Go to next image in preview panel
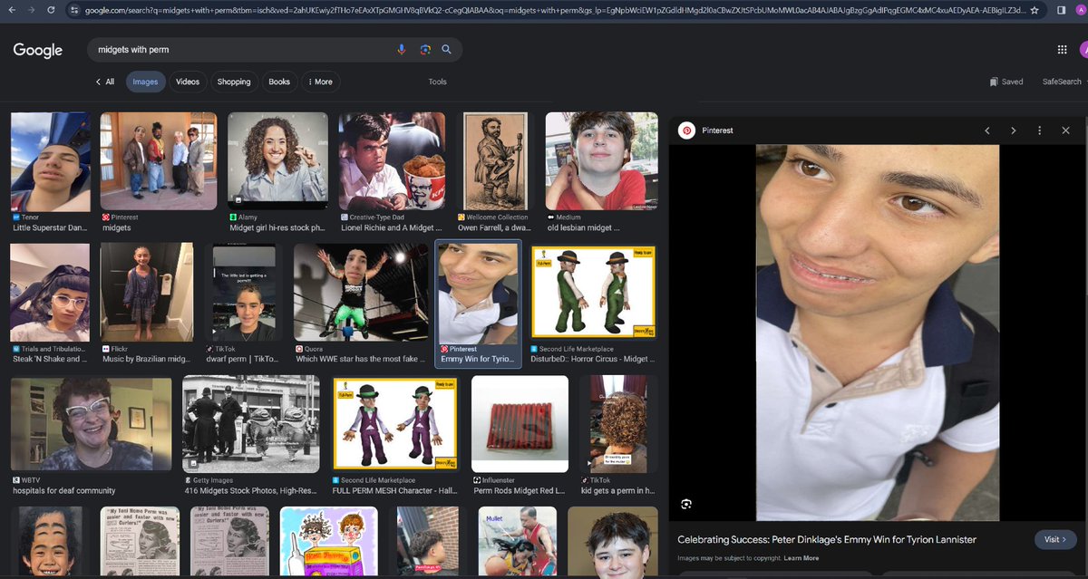 (1014, 130)
